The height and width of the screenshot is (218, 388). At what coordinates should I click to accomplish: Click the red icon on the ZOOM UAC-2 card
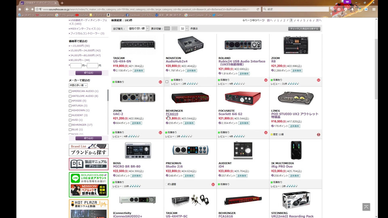(x=160, y=132)
